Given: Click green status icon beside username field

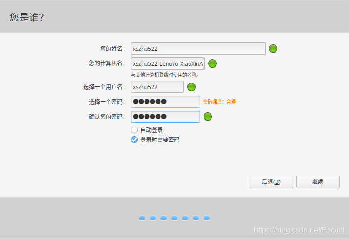Looking at the screenshot, I should [x=191, y=87].
